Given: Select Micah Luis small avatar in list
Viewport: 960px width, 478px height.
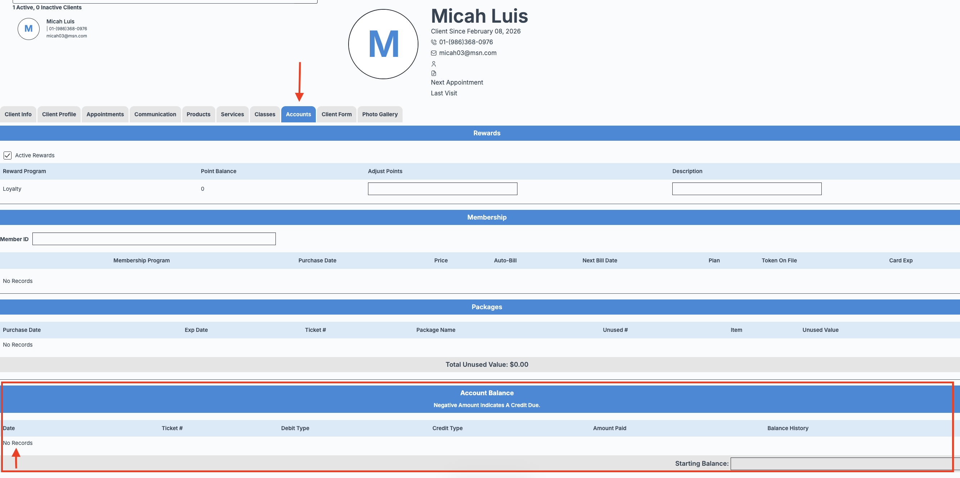Looking at the screenshot, I should 28,29.
